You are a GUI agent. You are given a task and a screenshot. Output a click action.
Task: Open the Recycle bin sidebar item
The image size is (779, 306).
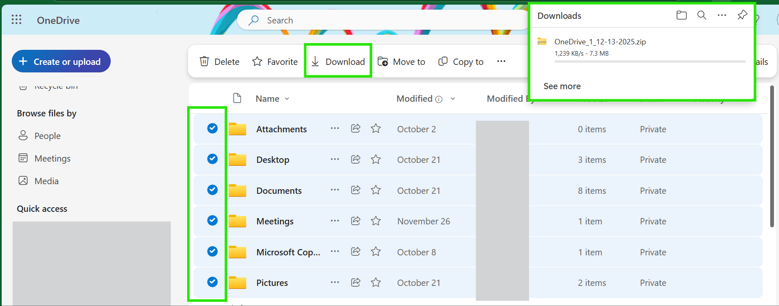coord(48,87)
